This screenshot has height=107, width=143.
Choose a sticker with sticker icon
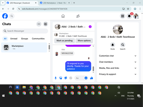(x=66, y=78)
